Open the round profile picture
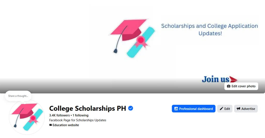265x138 pixels. coord(27,117)
